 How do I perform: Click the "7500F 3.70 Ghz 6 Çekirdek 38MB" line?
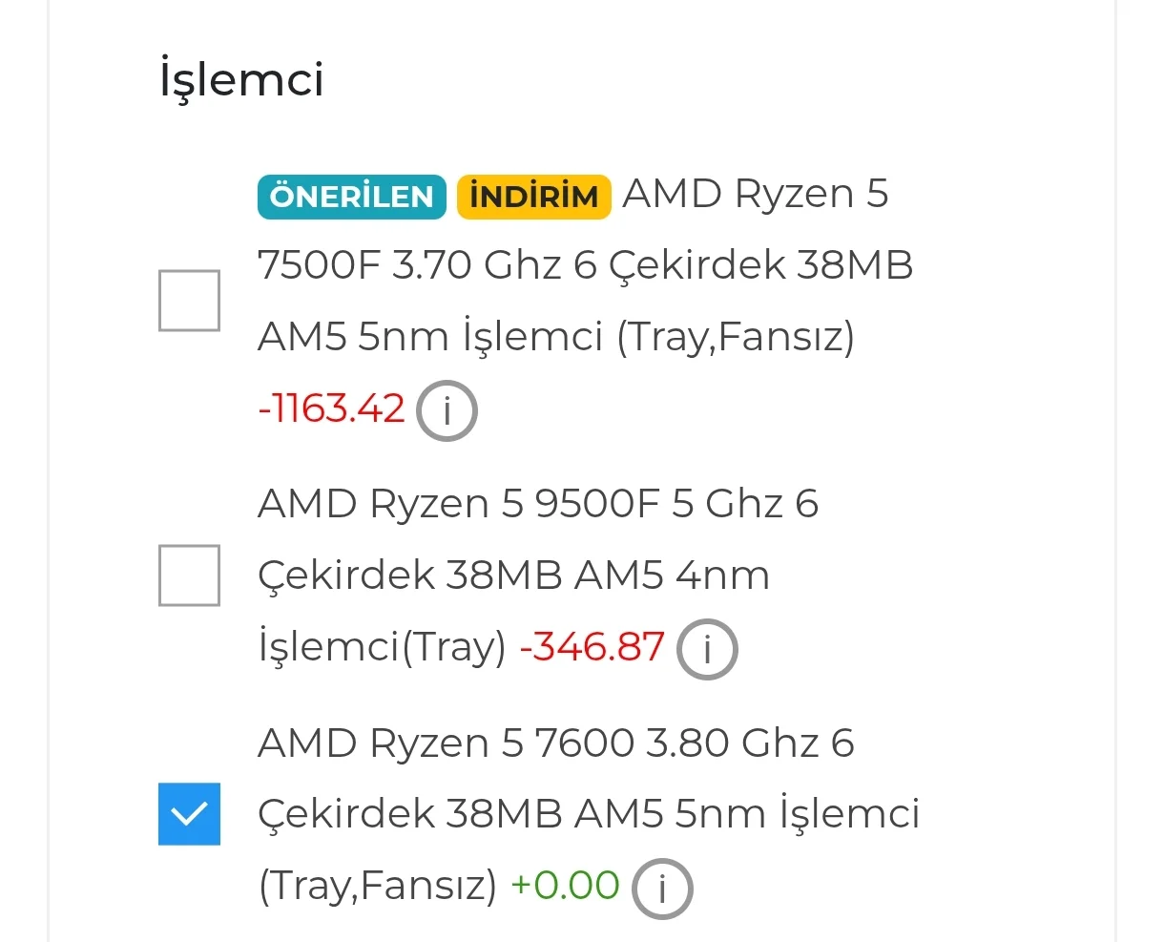[585, 265]
